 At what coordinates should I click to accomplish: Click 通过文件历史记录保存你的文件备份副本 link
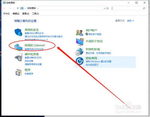coord(44,37)
